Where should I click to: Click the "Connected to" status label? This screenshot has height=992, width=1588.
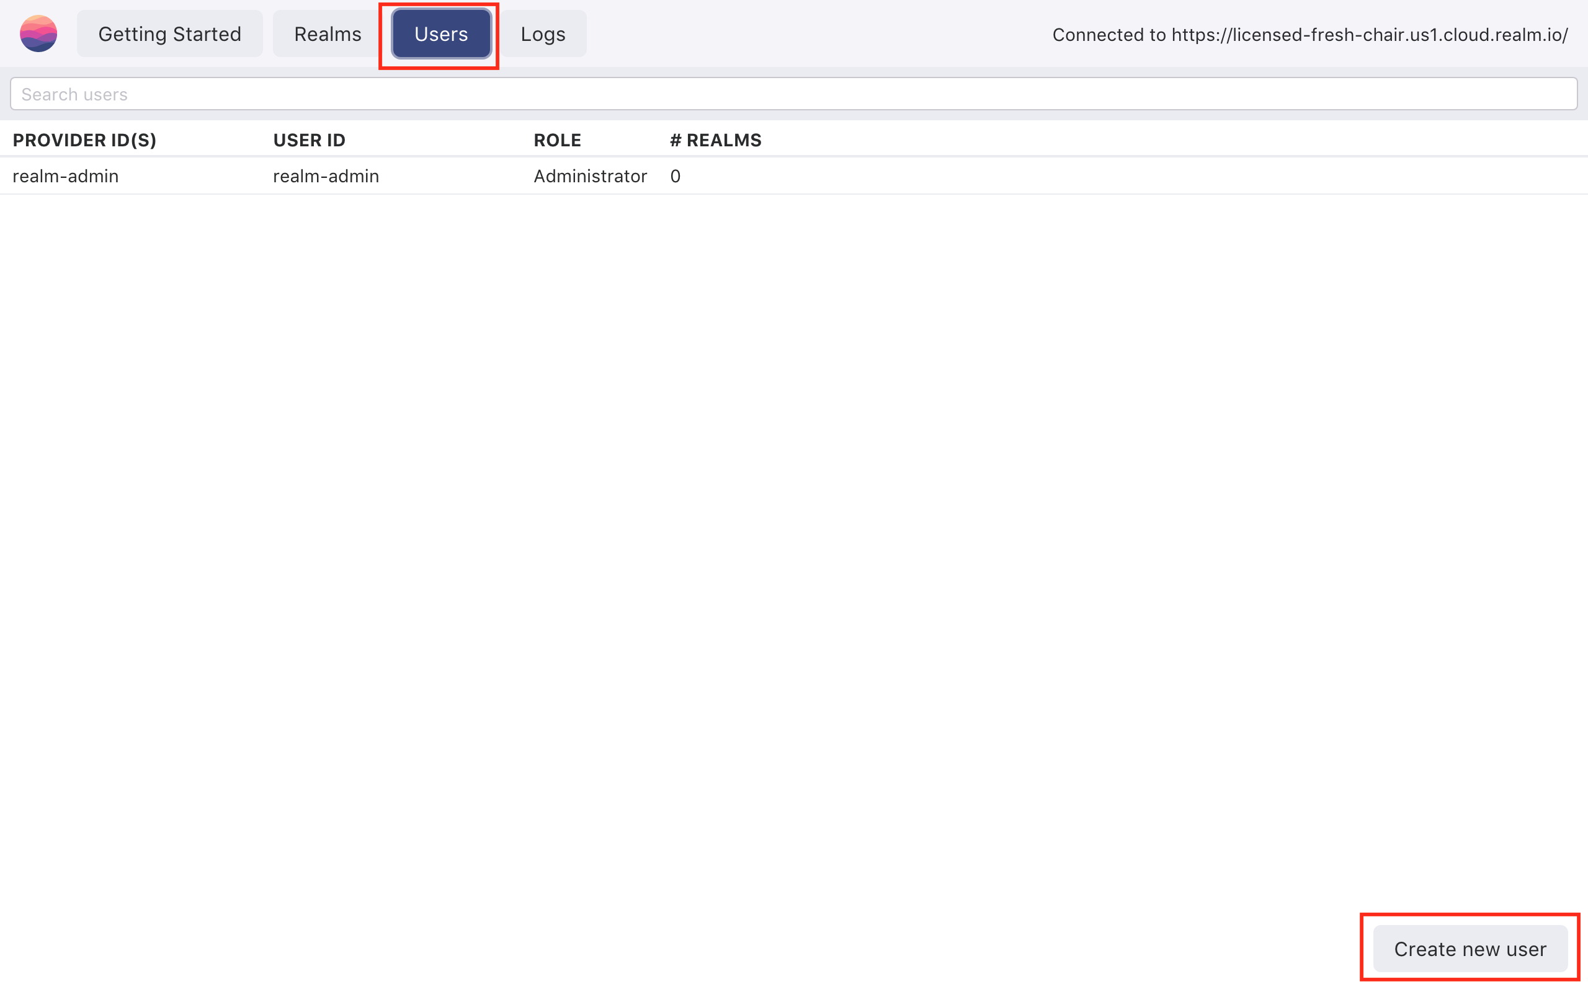click(x=1109, y=35)
